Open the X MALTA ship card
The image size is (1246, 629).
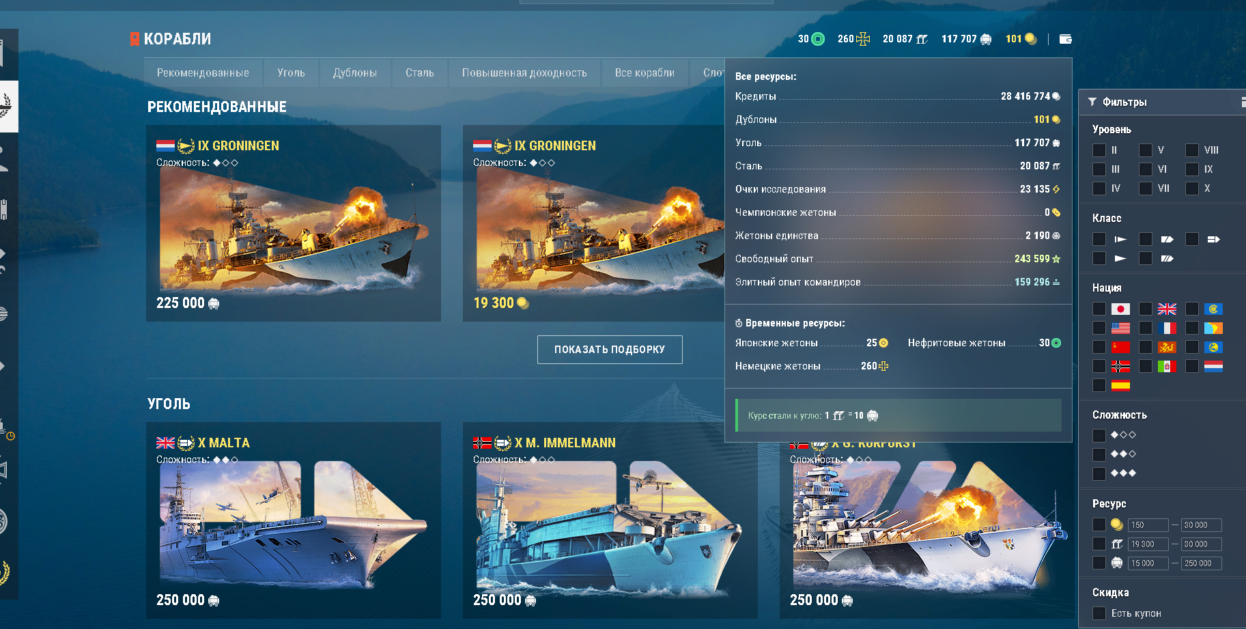pyautogui.click(x=294, y=520)
